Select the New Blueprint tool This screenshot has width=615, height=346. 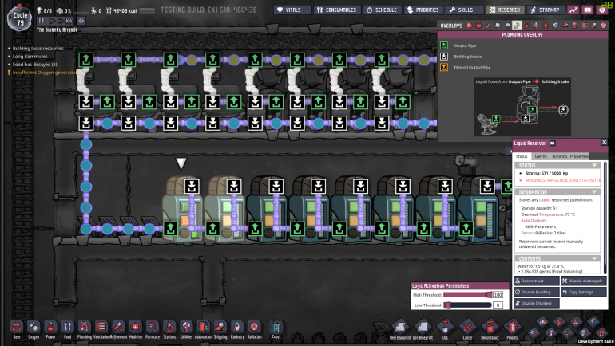click(x=400, y=328)
